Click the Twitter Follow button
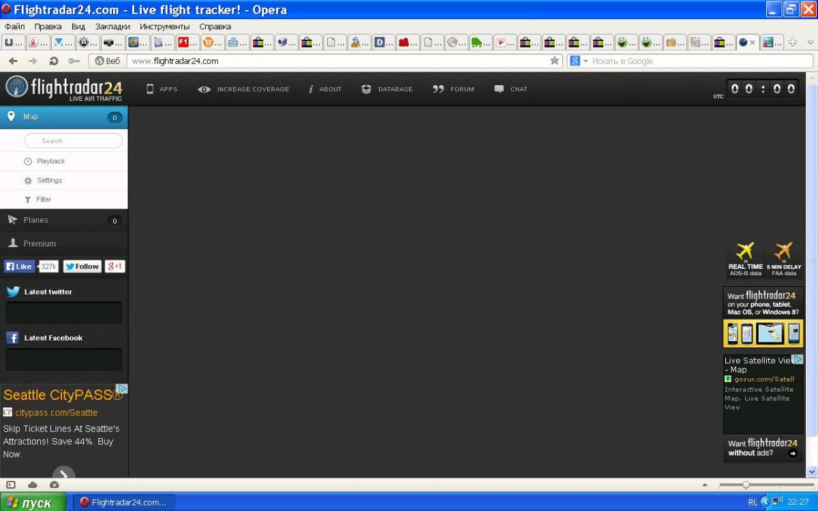 [x=82, y=266]
